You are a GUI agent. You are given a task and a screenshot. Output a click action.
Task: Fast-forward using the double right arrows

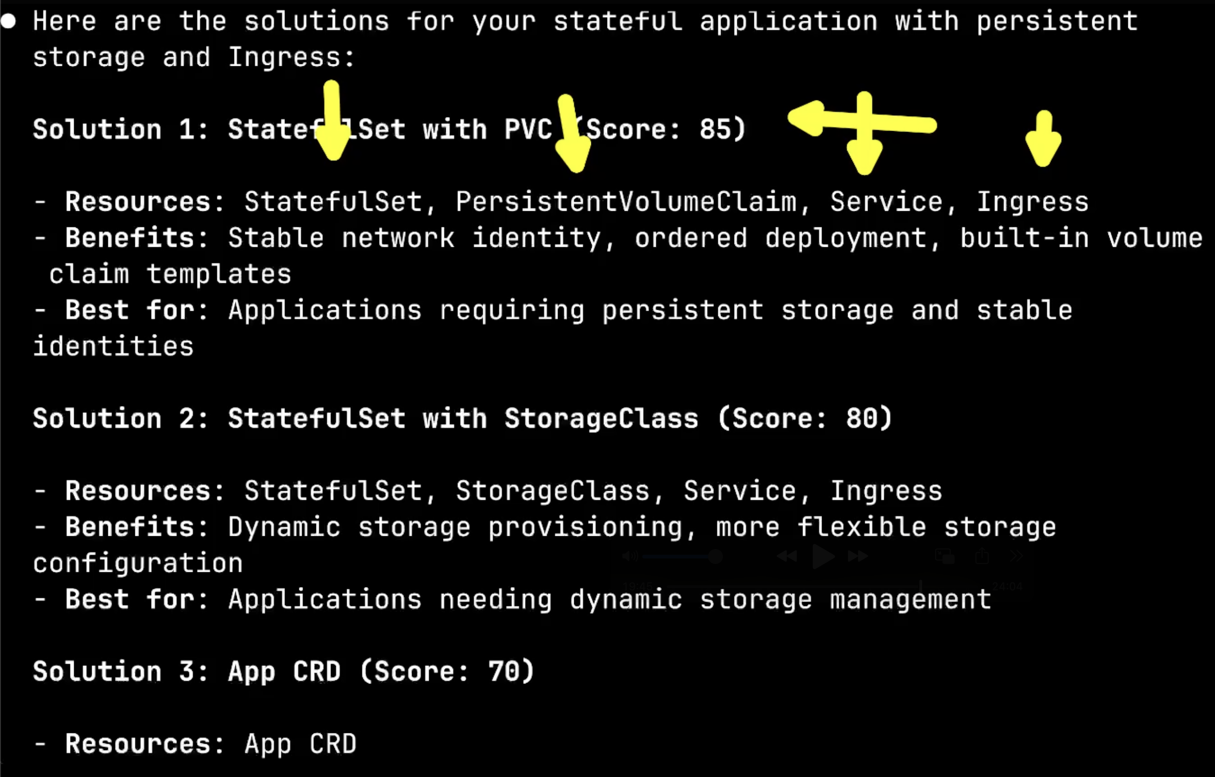858,557
